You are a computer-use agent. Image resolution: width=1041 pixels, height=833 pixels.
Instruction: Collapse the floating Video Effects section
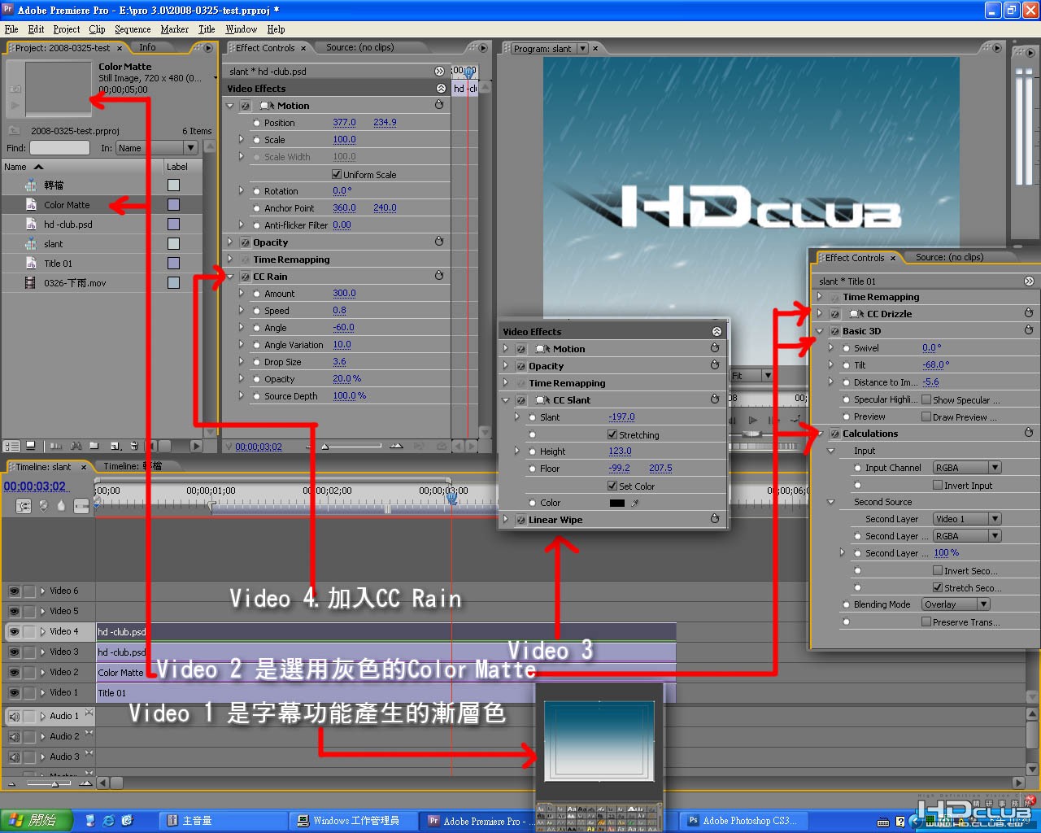(x=717, y=331)
